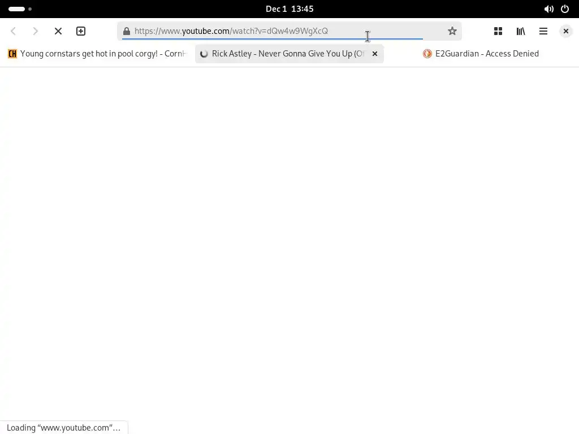Open the tabs overview grid icon
This screenshot has width=579, height=434.
click(x=498, y=31)
